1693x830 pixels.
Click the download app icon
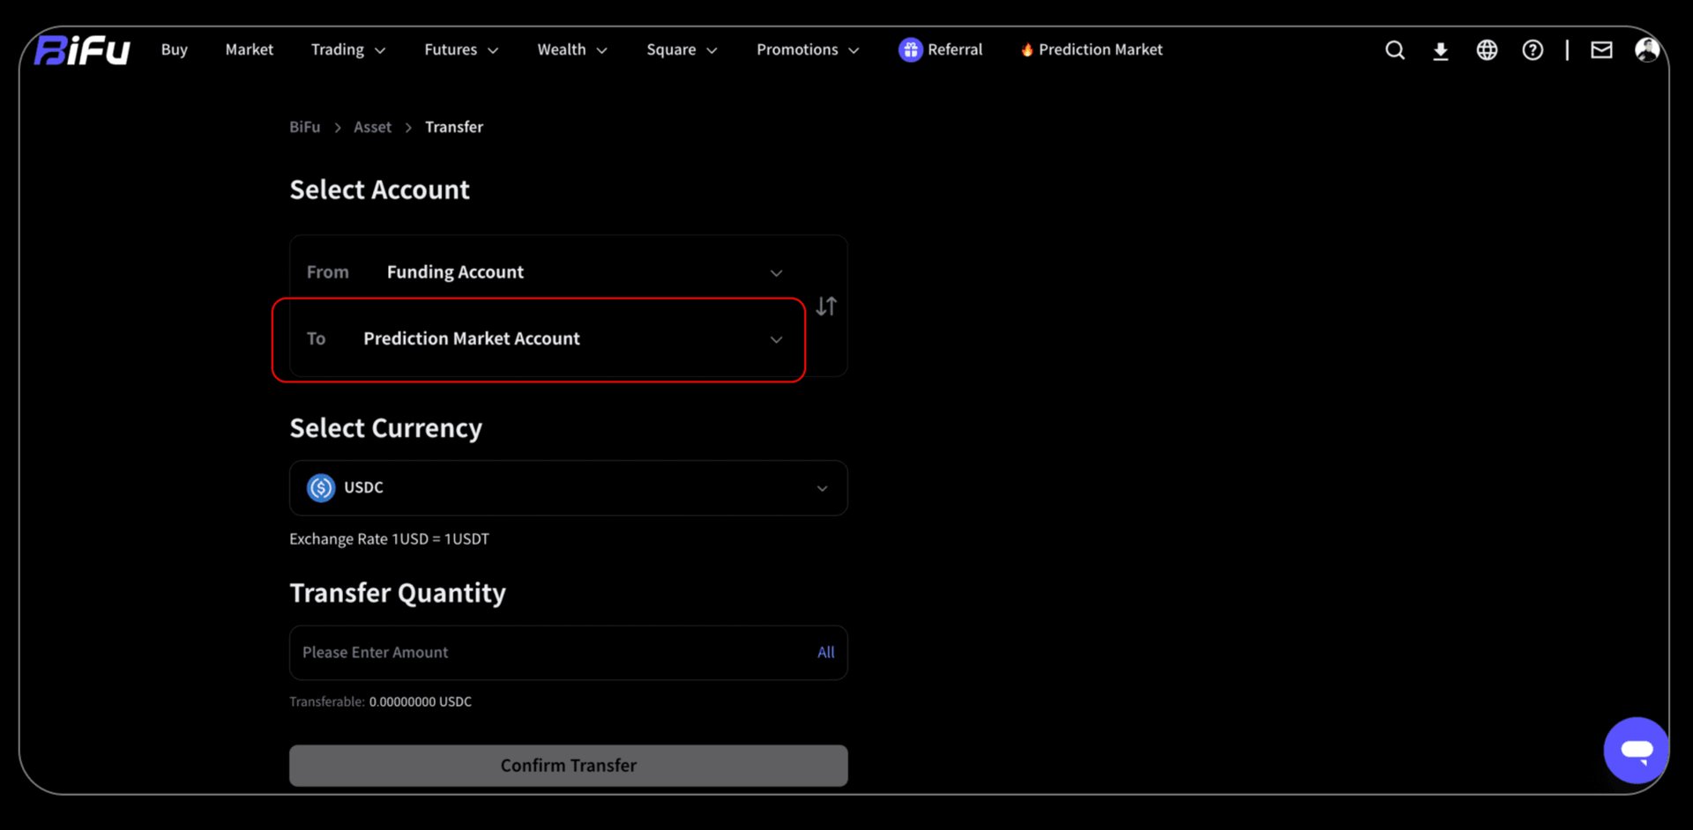tap(1440, 51)
